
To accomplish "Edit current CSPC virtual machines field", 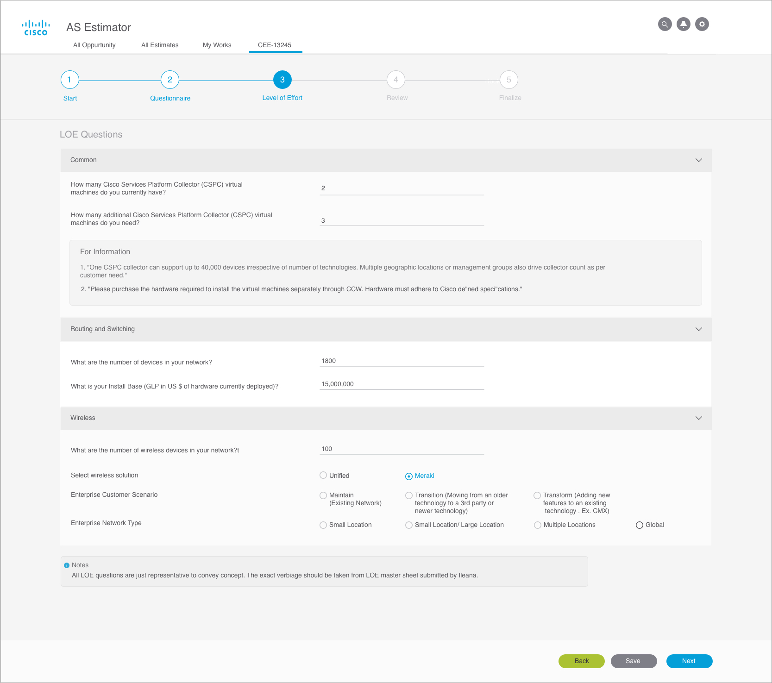I will [x=402, y=188].
